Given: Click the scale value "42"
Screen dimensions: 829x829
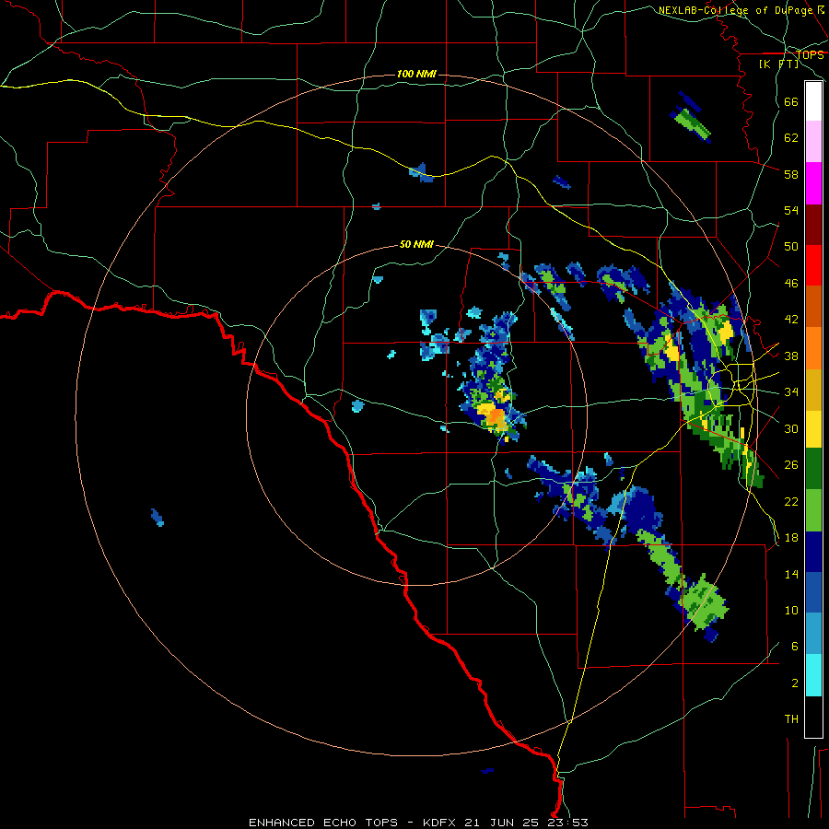Looking at the screenshot, I should [x=791, y=319].
